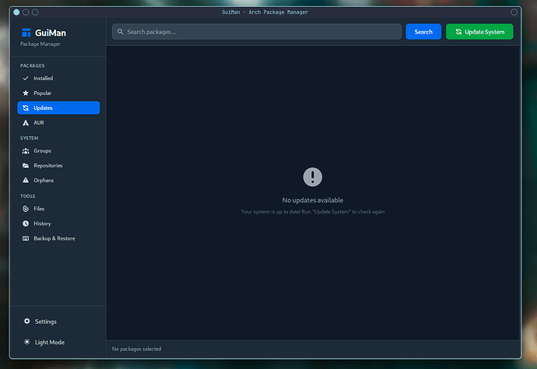Open Backup & Restore
537x369 pixels.
[54, 239]
